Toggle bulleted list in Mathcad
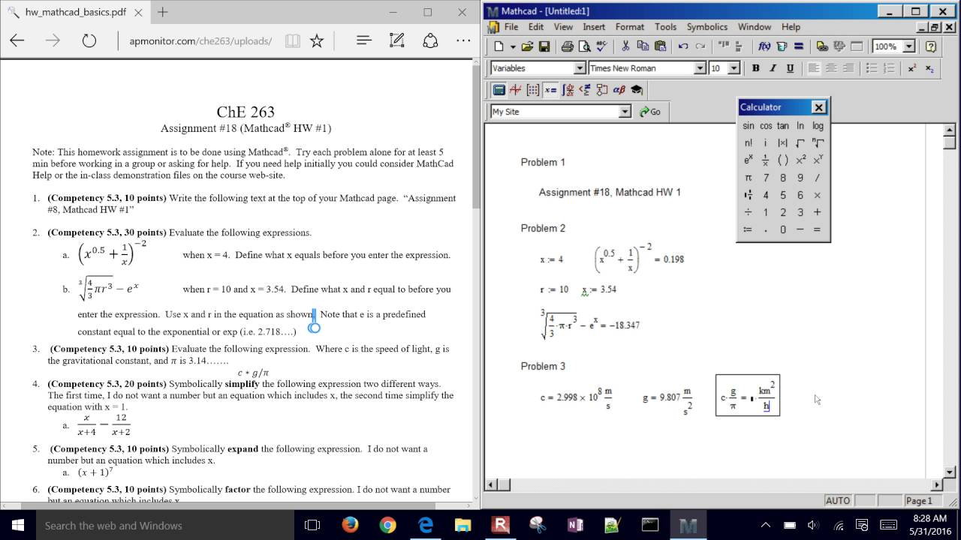 coord(872,68)
